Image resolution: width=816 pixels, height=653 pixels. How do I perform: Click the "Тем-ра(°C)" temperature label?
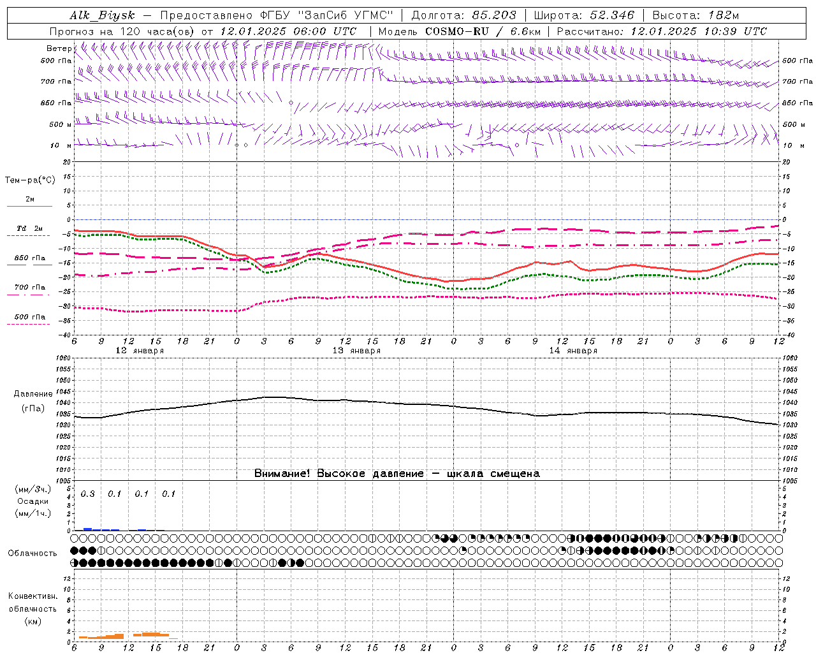click(x=30, y=180)
